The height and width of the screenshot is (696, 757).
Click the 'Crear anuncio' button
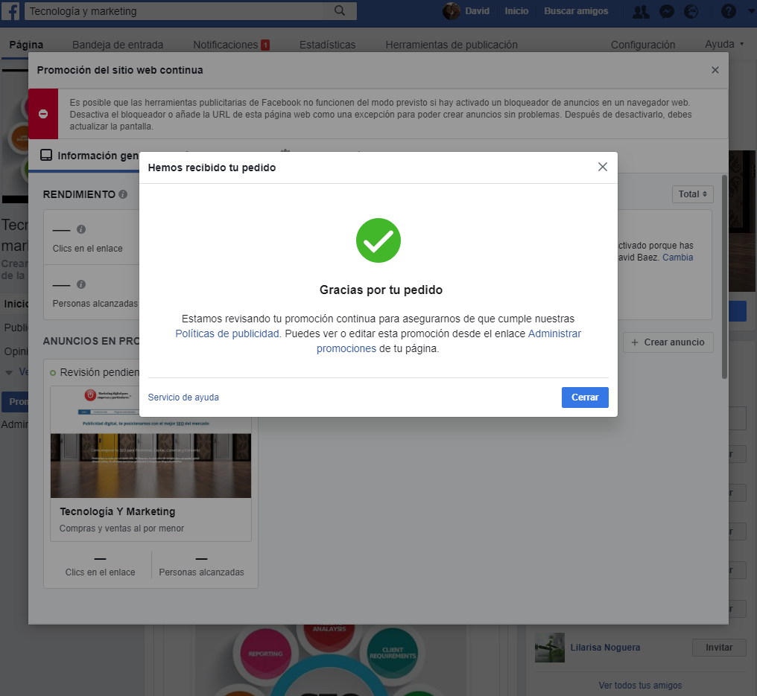click(668, 342)
